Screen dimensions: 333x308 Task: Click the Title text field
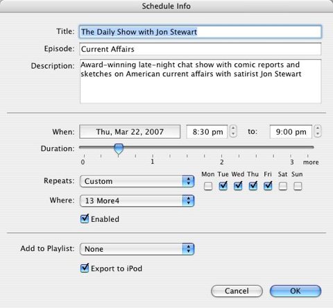click(200, 32)
